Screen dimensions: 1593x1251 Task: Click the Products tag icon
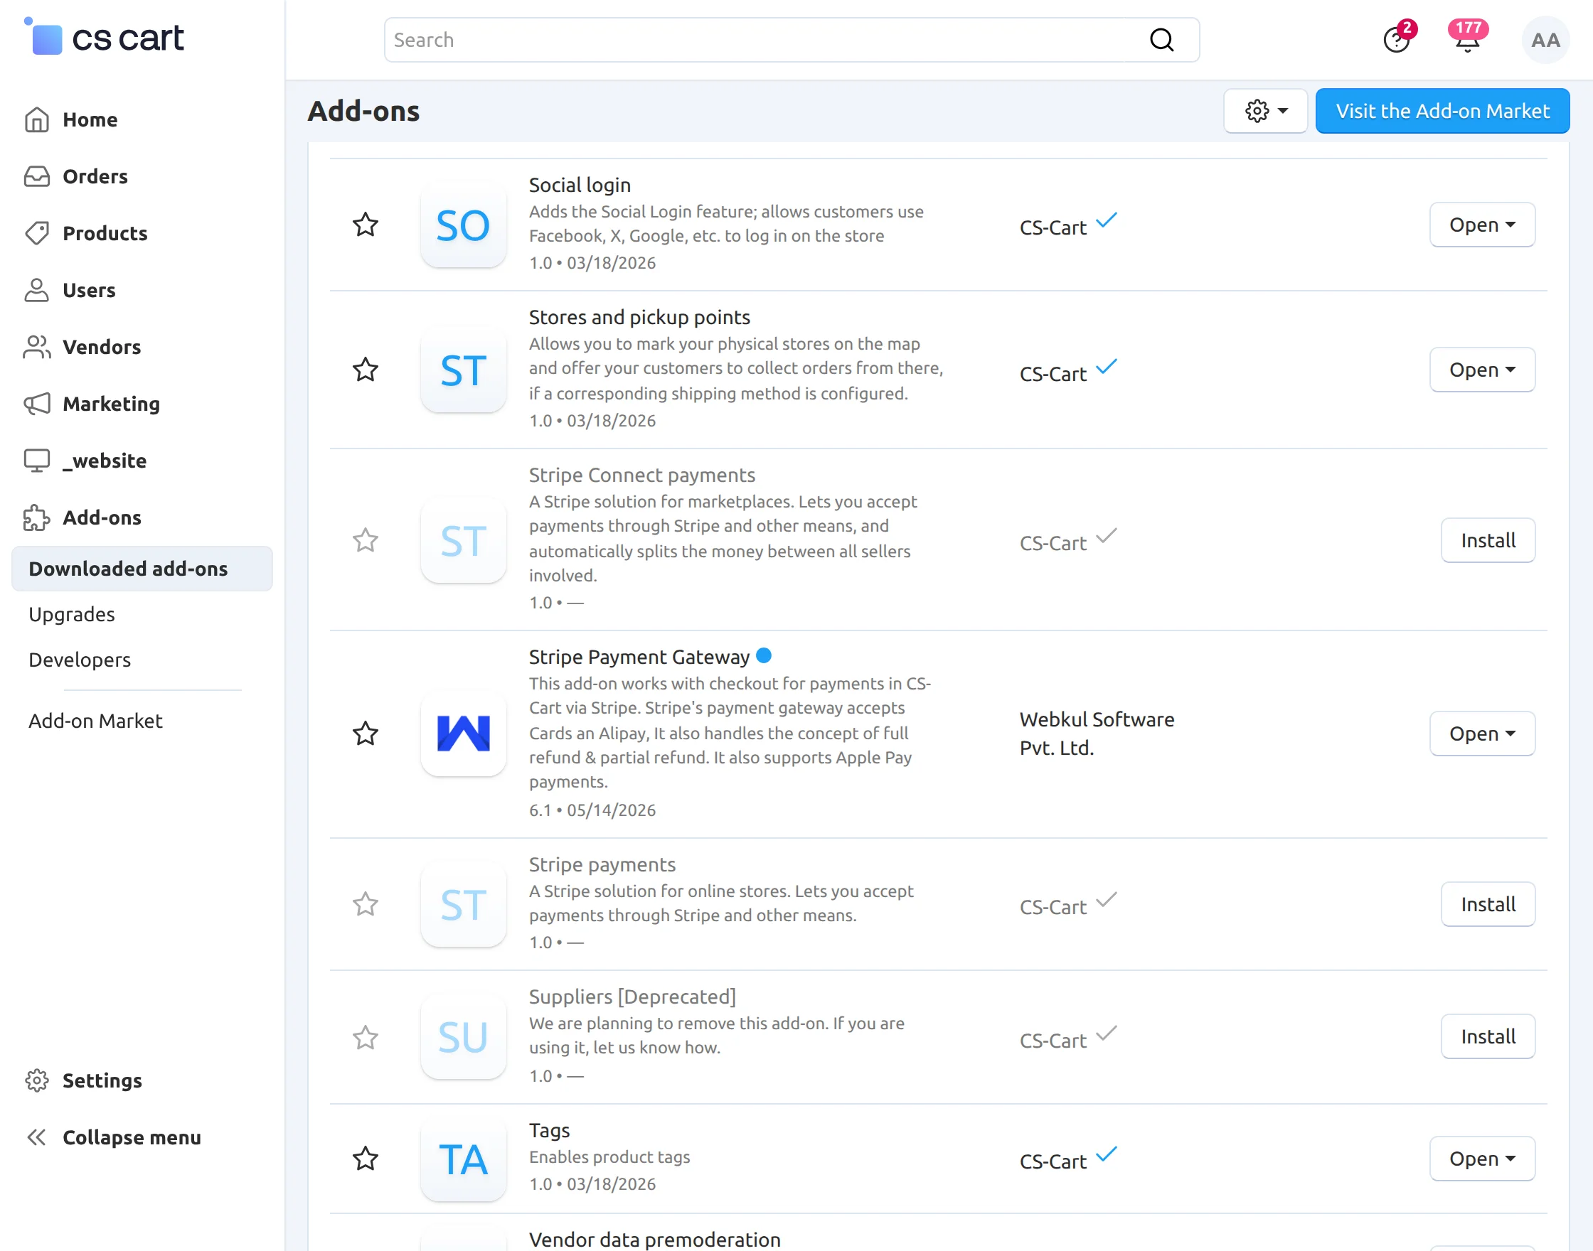(37, 233)
